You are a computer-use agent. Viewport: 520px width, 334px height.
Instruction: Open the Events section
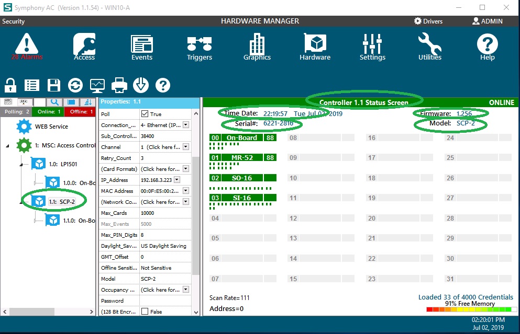point(142,48)
